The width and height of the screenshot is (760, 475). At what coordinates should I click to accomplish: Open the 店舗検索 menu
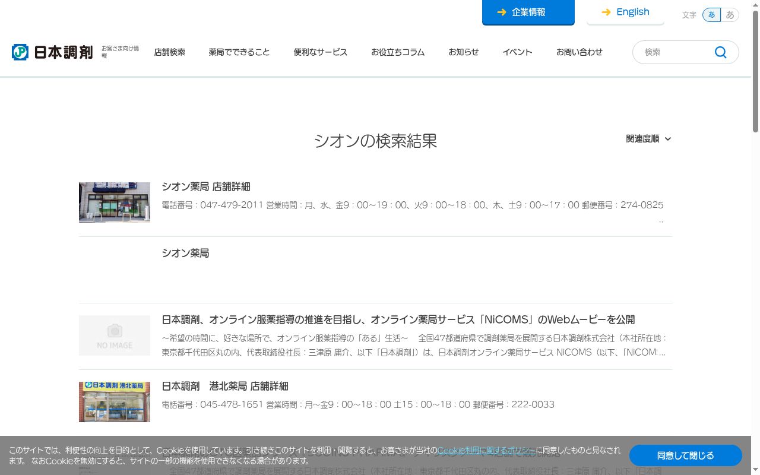coord(169,52)
